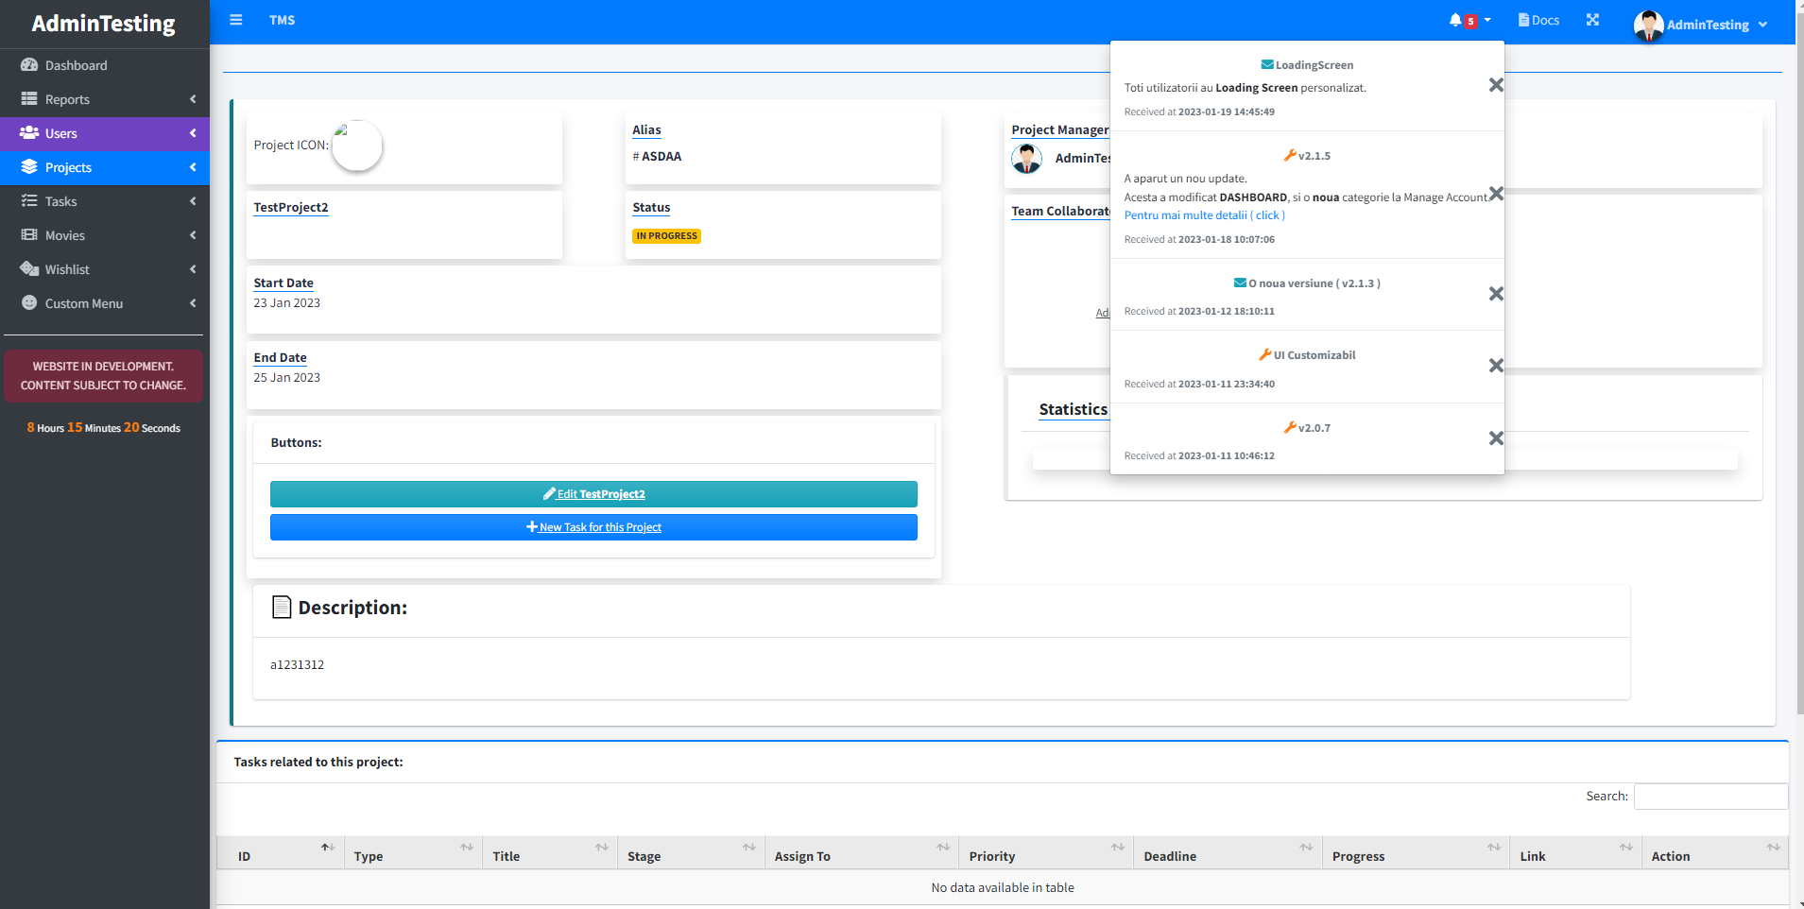Dismiss the v2.0.7 notification
The height and width of the screenshot is (909, 1804).
[1495, 438]
